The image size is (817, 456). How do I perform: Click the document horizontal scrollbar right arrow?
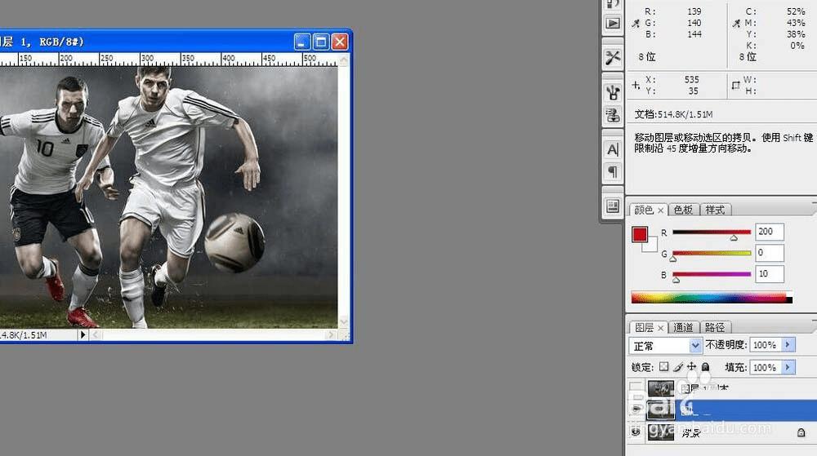point(331,334)
